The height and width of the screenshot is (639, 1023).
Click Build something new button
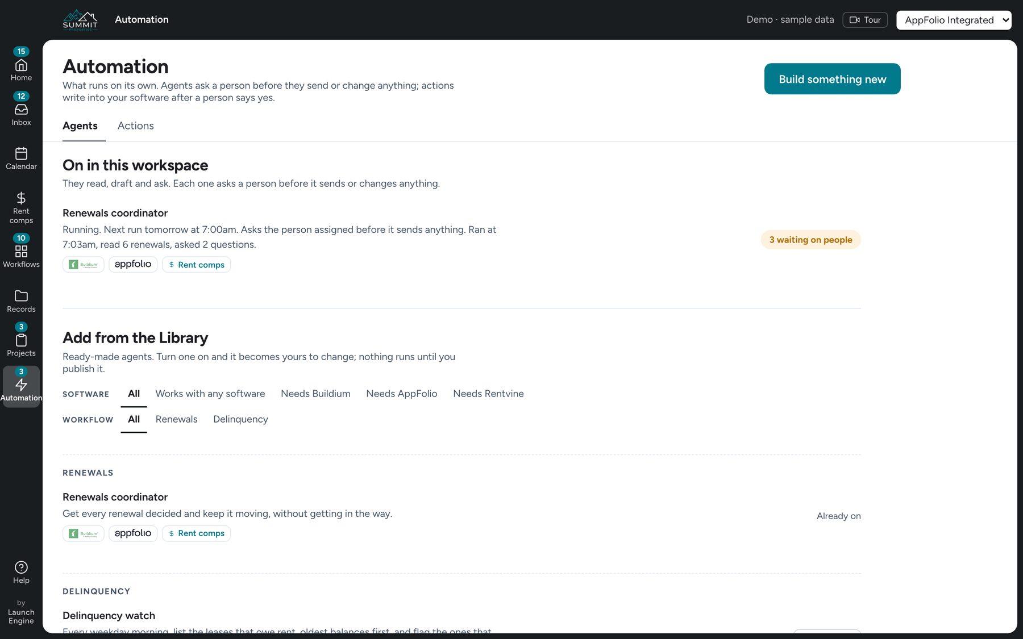coord(832,79)
